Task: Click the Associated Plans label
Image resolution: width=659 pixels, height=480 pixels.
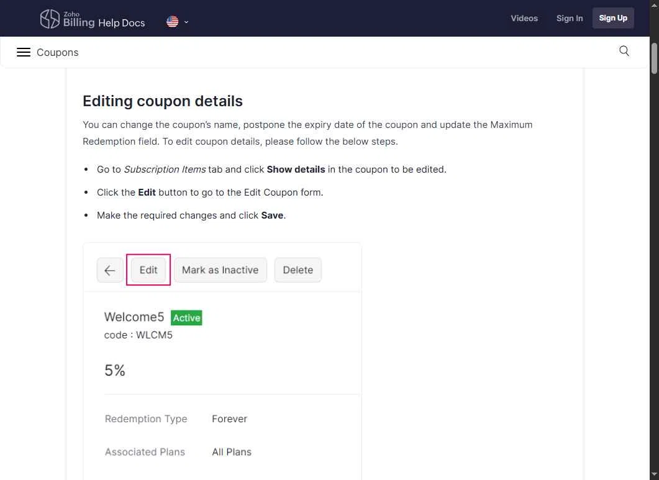Action: click(145, 452)
